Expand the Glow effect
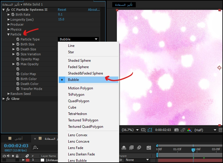223x163 pixels. pyautogui.click(x=3, y=99)
